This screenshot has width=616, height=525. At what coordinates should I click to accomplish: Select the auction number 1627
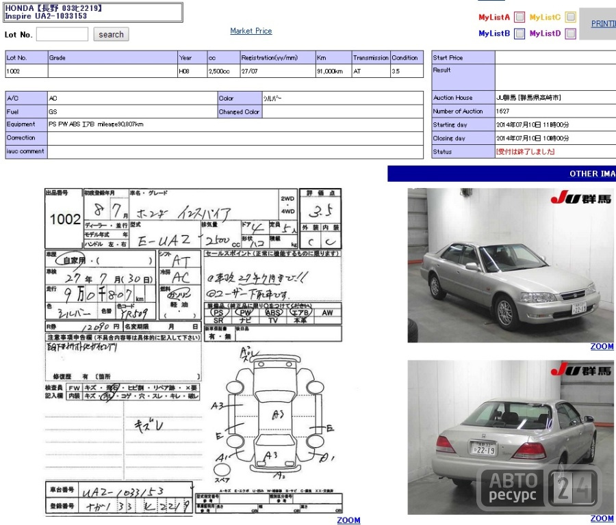(502, 111)
